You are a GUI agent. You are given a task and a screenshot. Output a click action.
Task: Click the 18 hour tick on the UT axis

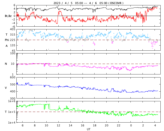click(95, 125)
